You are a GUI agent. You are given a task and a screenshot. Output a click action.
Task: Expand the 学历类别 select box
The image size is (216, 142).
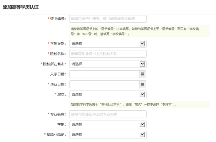tap(108, 44)
